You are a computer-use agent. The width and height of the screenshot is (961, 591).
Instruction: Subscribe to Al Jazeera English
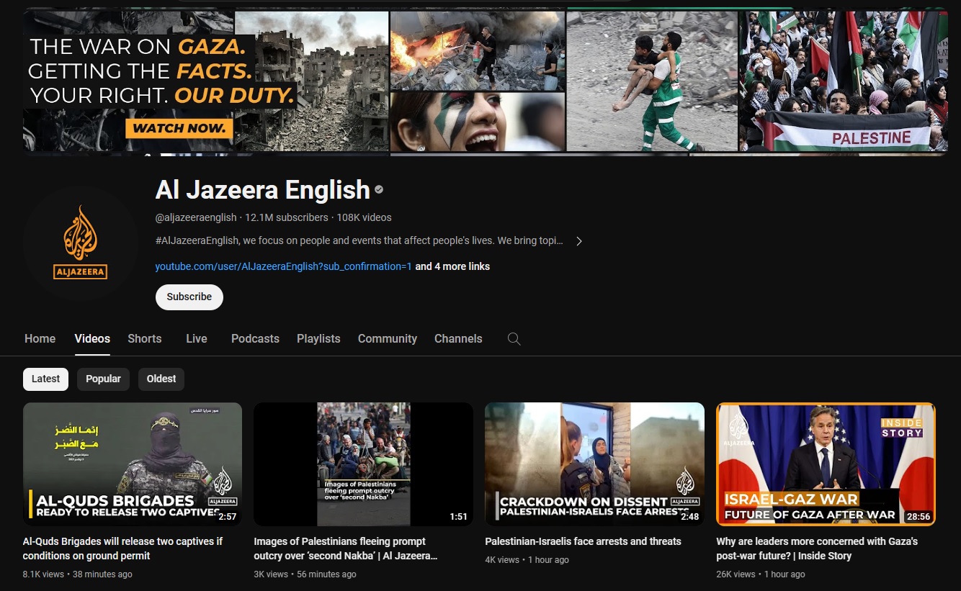pos(189,297)
